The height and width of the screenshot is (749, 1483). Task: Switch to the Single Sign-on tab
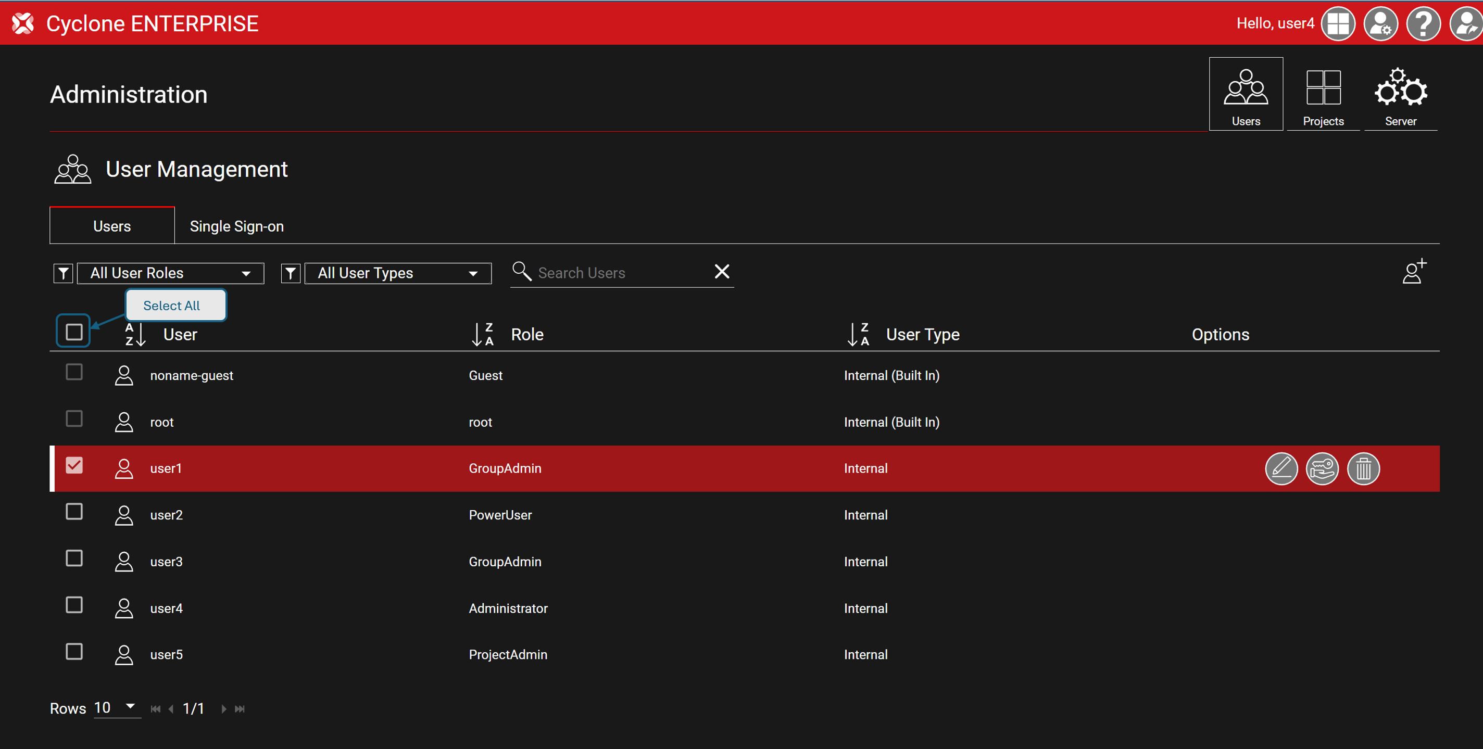point(236,226)
